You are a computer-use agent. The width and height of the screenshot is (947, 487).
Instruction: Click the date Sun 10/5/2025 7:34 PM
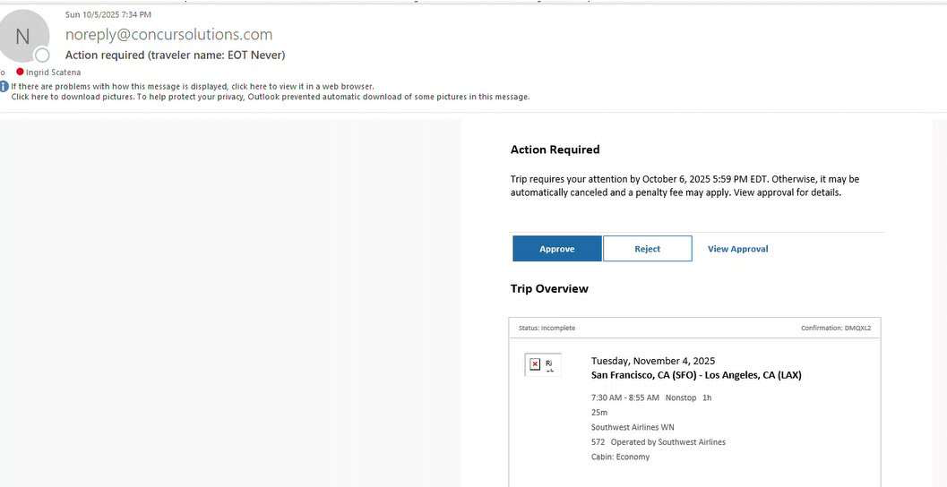(108, 14)
